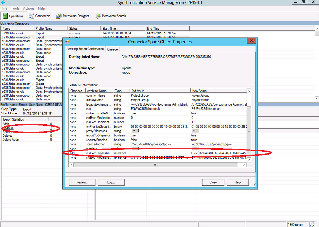Select the securityEnabled attribute row
This screenshot has width=319, height=227.
158,140
